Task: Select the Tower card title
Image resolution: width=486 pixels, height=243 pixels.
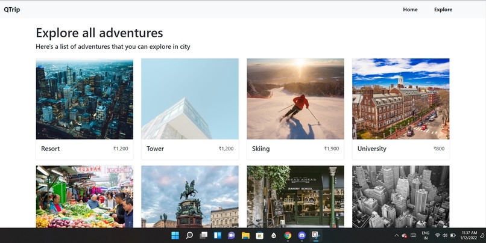Action: (155, 149)
